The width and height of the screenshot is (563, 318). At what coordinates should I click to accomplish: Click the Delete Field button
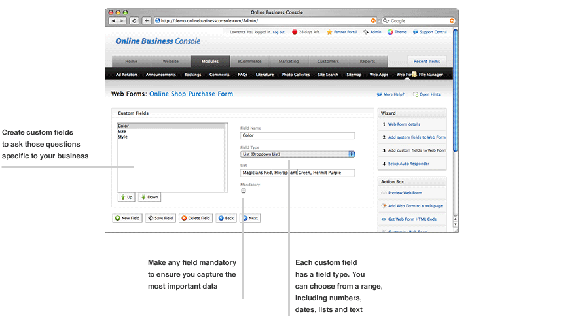pos(195,218)
